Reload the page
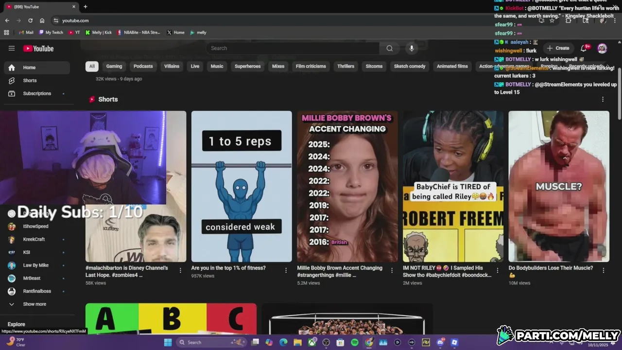The image size is (622, 350). [x=30, y=20]
